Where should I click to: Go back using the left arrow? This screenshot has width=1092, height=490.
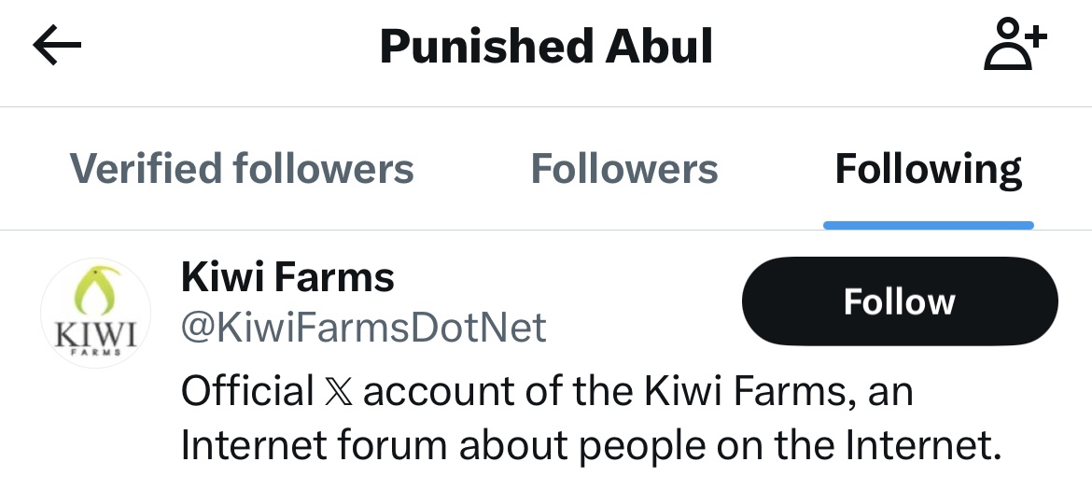[58, 47]
